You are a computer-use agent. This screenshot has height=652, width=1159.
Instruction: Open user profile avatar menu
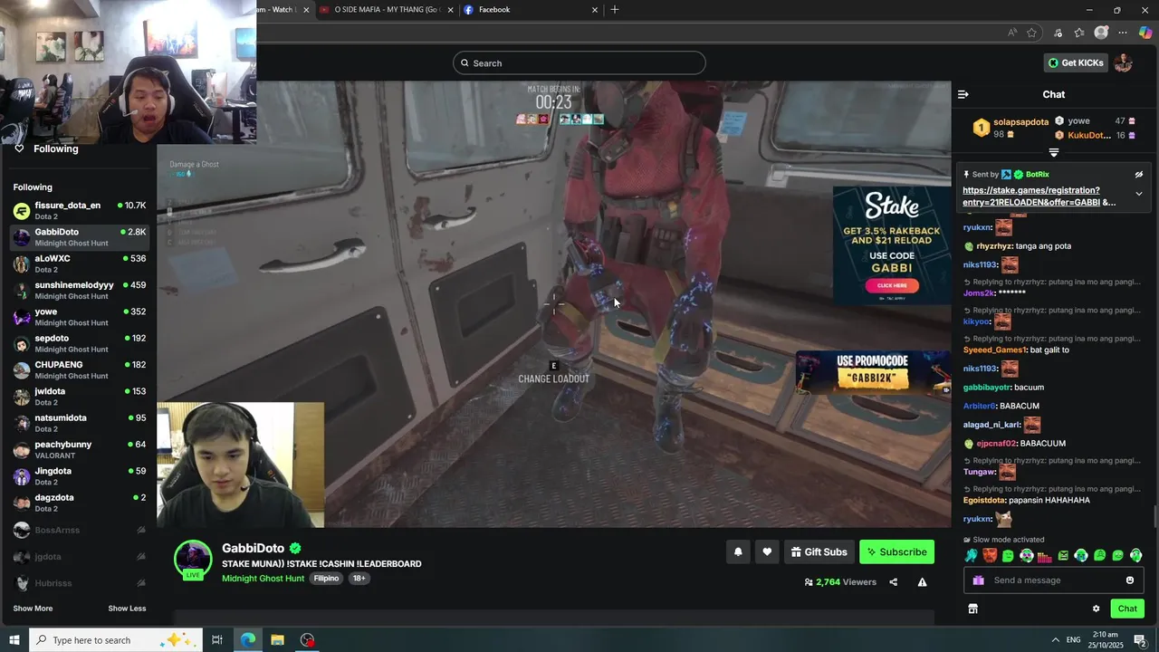pos(1124,62)
